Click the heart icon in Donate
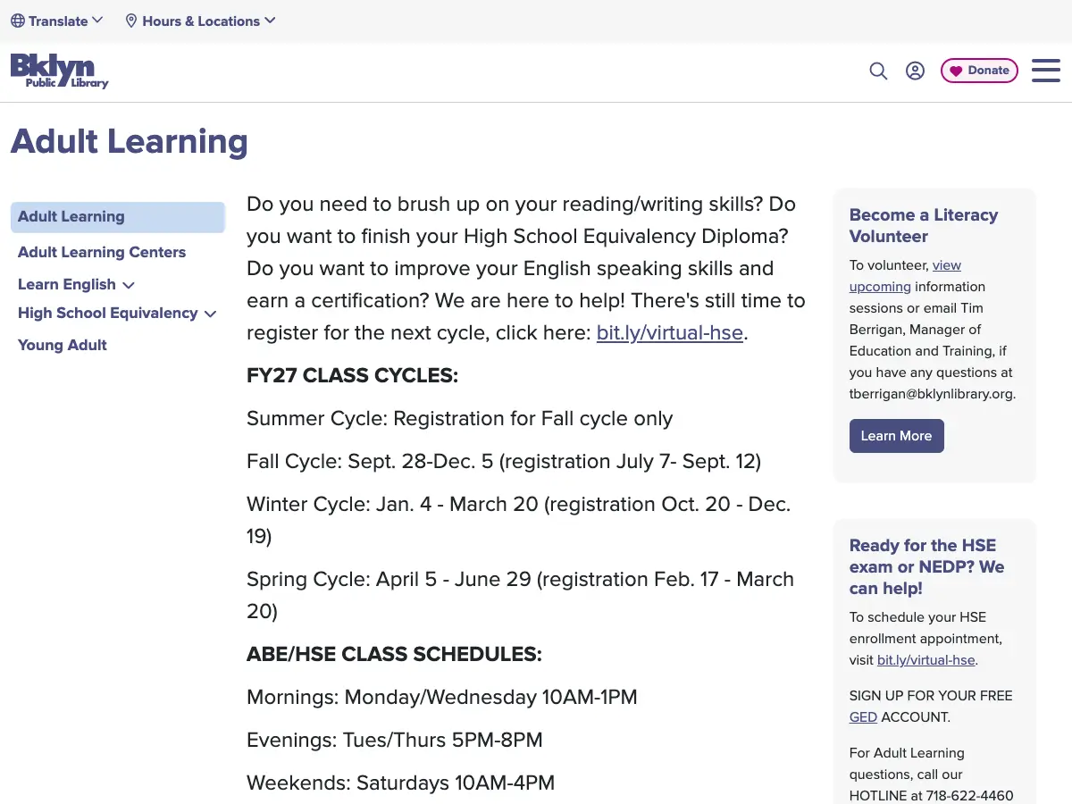Image resolution: width=1072 pixels, height=804 pixels. 956,71
